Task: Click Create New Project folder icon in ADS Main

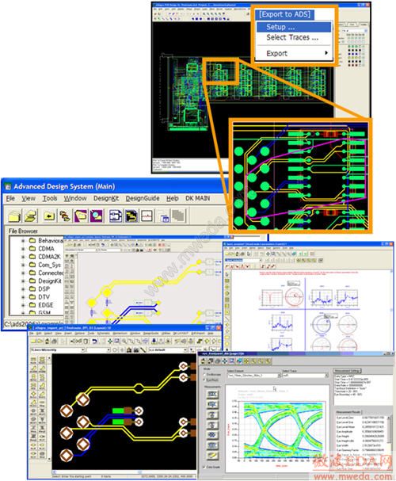Action: (x=14, y=216)
